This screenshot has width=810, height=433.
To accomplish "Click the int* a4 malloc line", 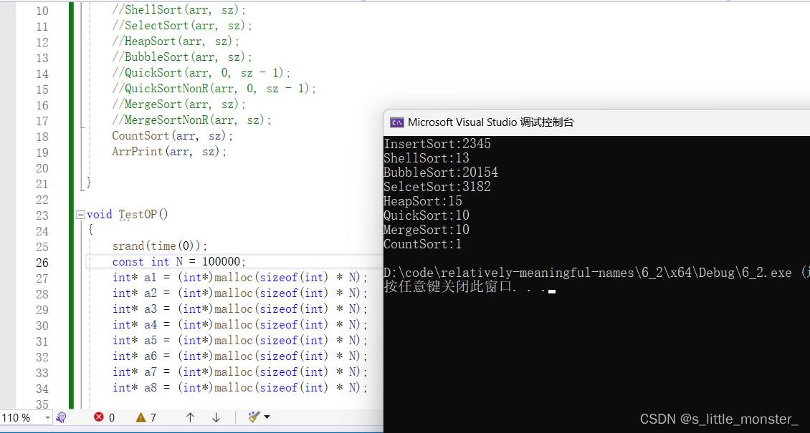I will click(x=241, y=325).
